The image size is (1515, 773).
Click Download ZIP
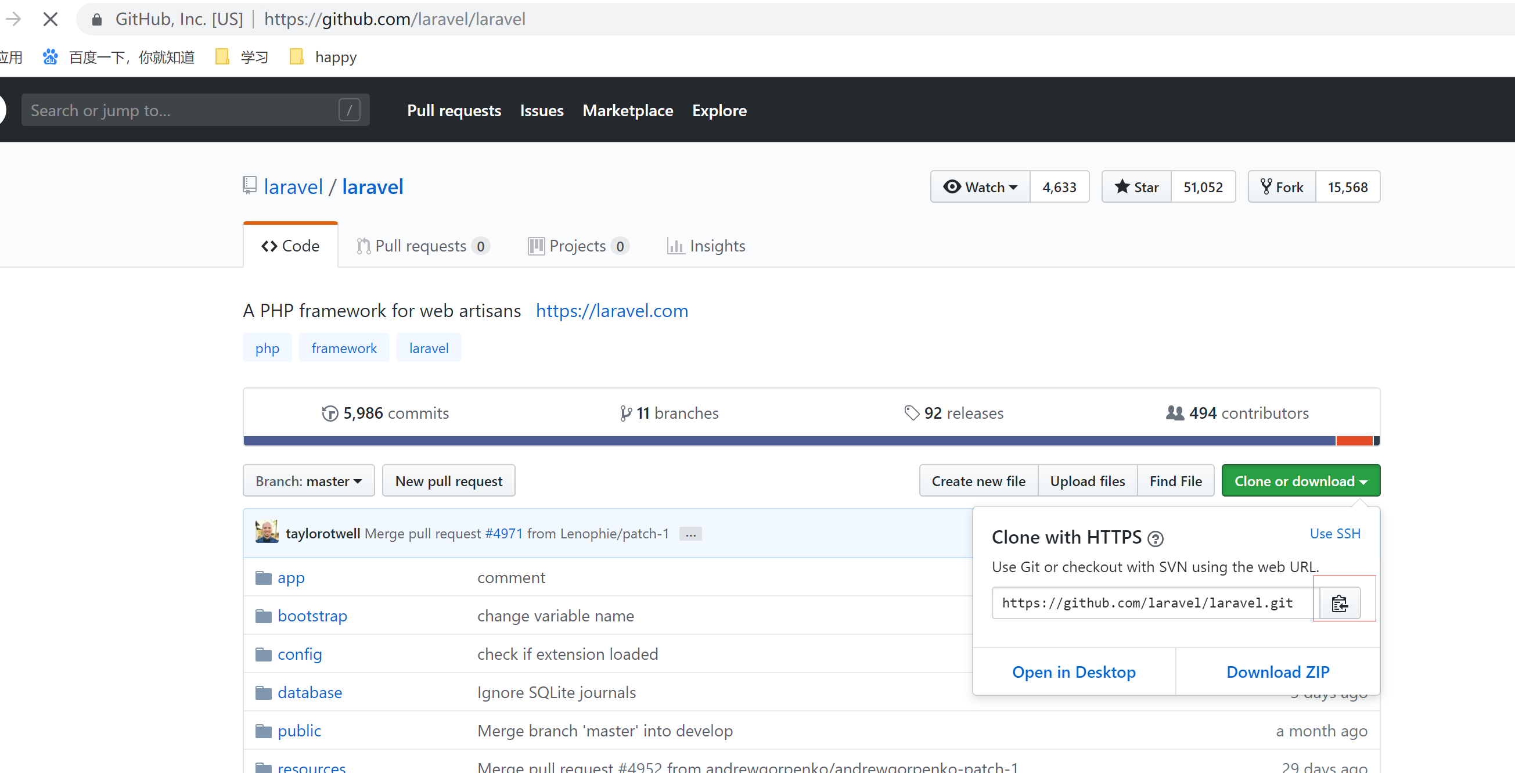click(x=1278, y=672)
